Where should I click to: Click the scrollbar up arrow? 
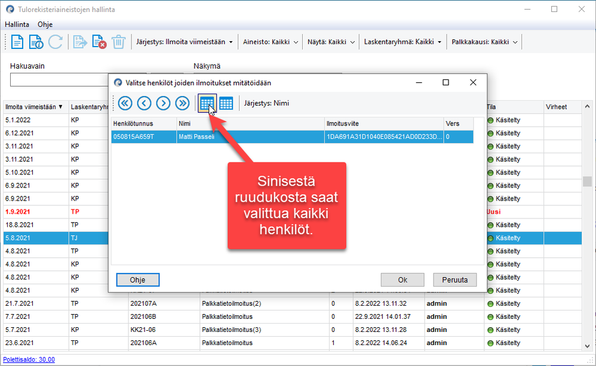pyautogui.click(x=587, y=106)
